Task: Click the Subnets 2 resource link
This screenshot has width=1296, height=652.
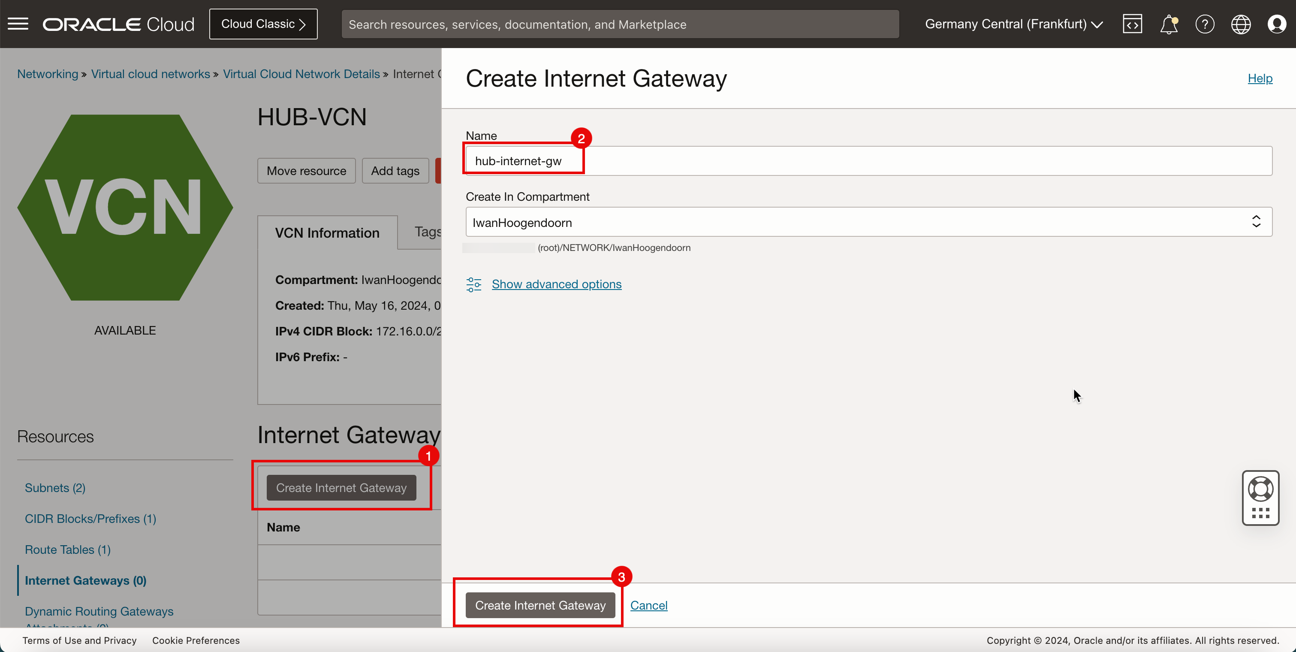Action: click(55, 487)
